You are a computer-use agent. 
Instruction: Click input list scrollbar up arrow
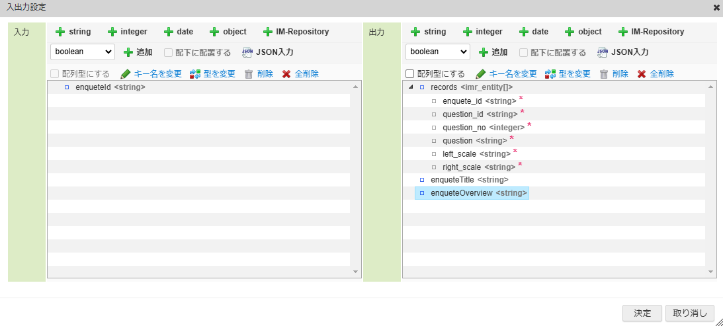pos(355,87)
